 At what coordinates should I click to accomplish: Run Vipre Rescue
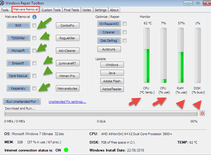click(x=18, y=76)
